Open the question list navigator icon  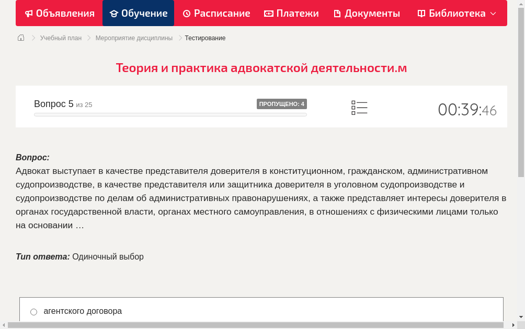359,108
